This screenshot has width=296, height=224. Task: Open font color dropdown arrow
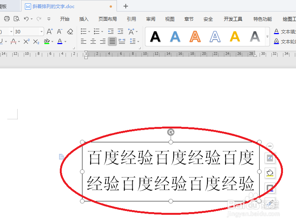(x=65, y=41)
